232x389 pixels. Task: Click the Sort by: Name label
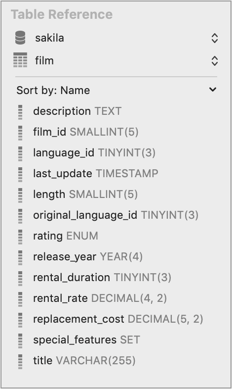(53, 90)
